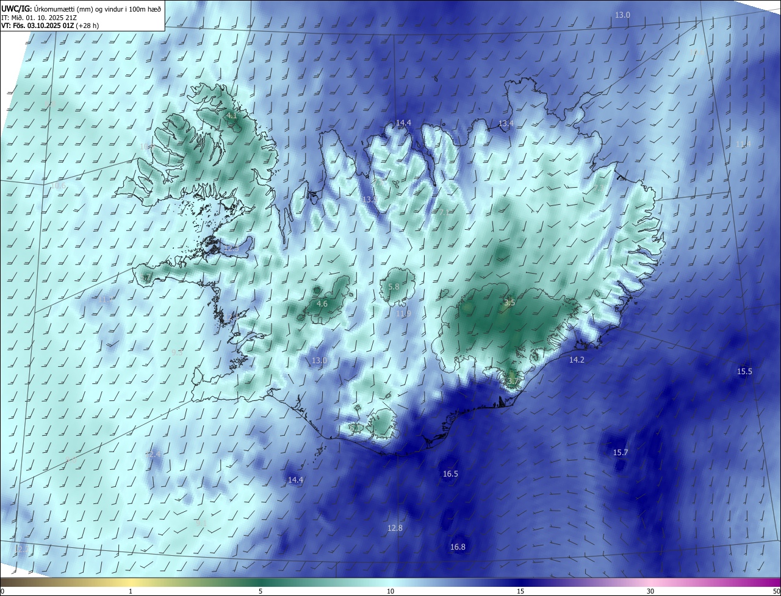Screen dimensions: 781x596
Task: Click the 0 tick on the color scale
Action: [x=2, y=591]
